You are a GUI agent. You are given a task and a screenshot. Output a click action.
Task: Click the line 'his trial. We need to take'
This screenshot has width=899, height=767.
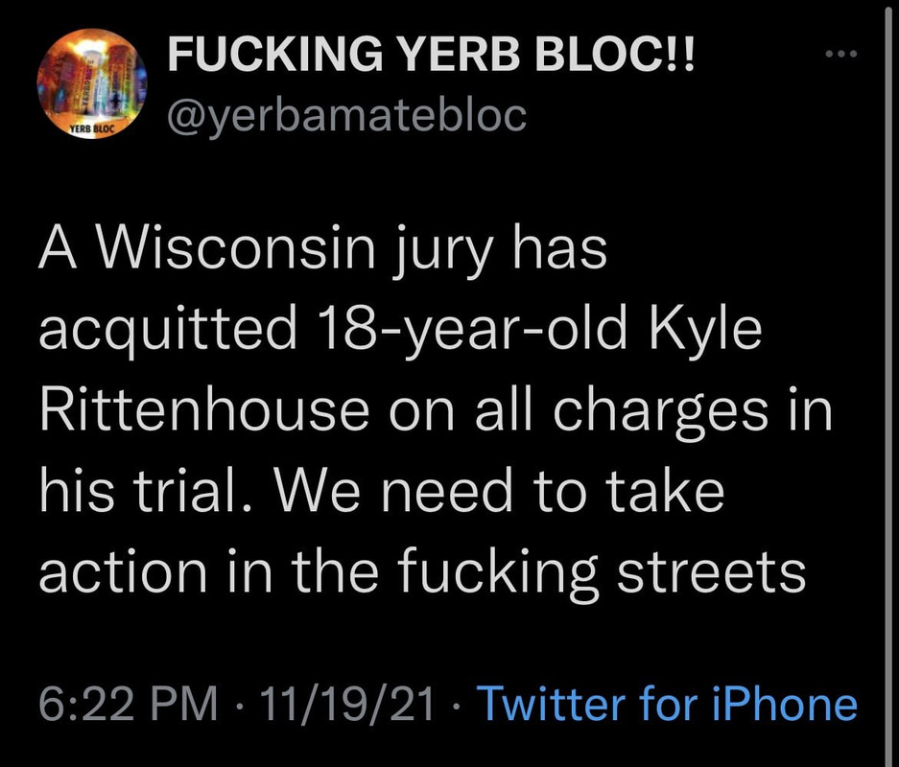pos(381,491)
